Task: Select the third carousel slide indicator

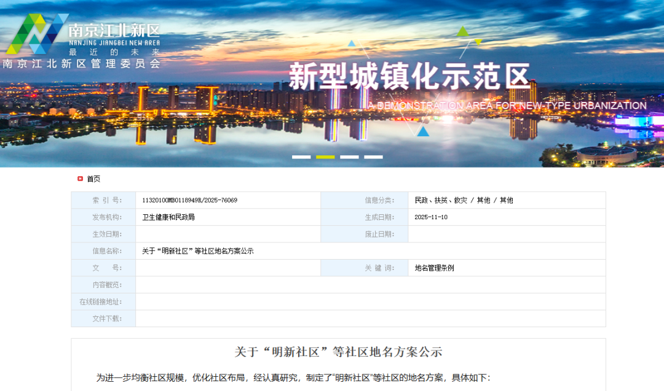Action: pos(349,157)
